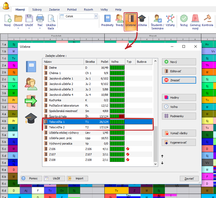Click the Vygenerovať button
This screenshot has height=198, width=216.
[x=179, y=142]
